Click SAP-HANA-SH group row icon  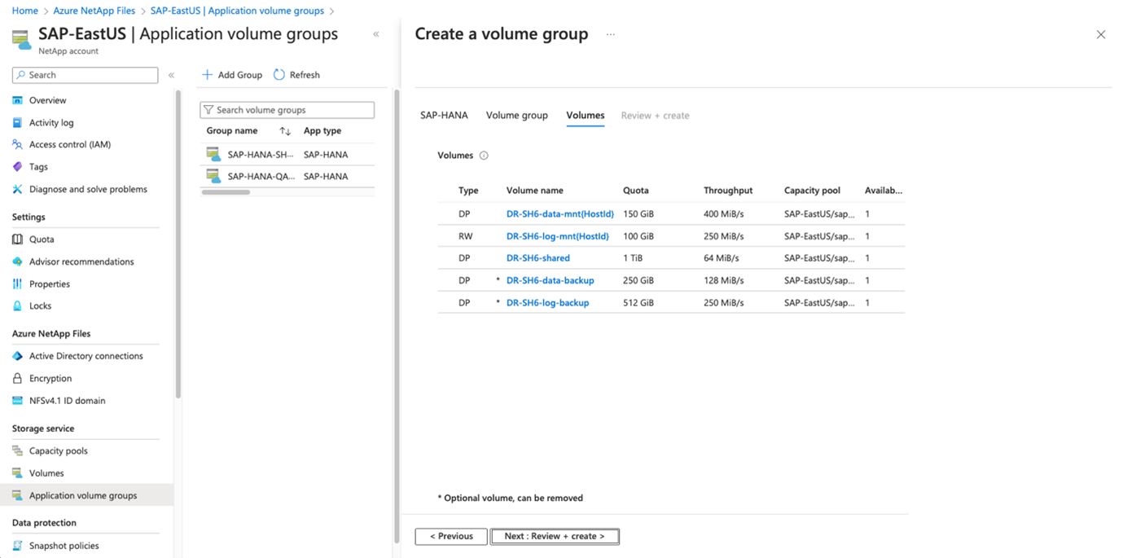pyautogui.click(x=213, y=154)
